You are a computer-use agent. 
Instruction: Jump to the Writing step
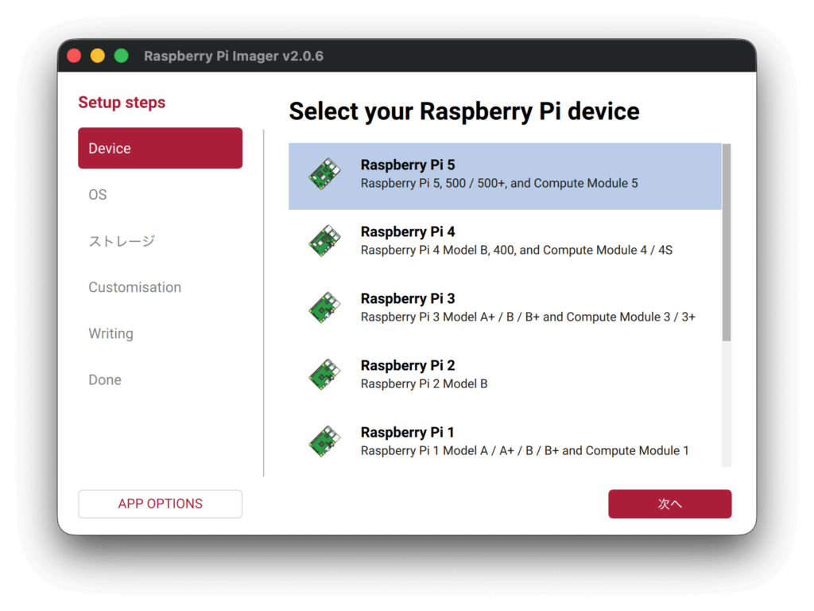click(110, 333)
